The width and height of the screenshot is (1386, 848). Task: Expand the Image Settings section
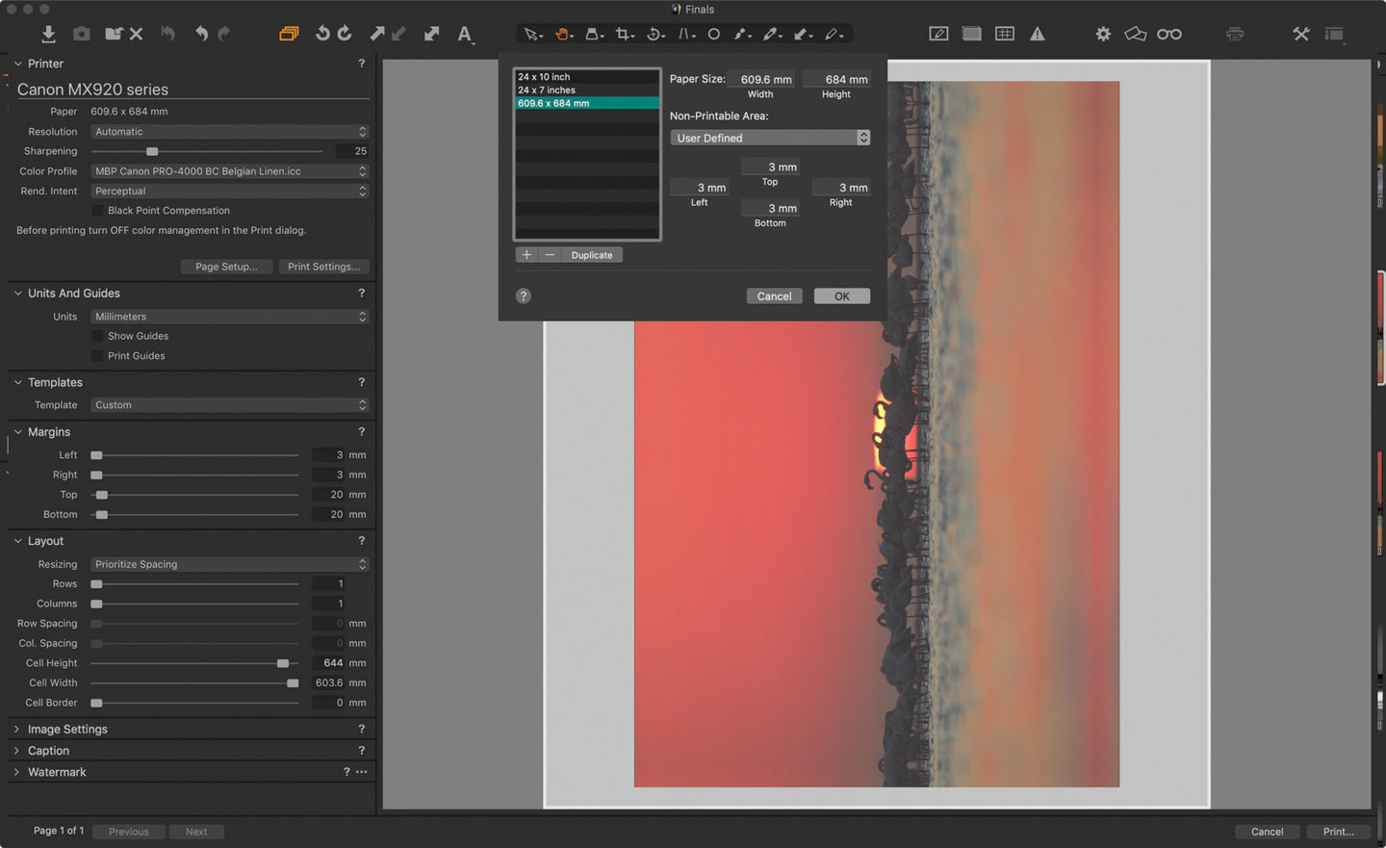[67, 730]
